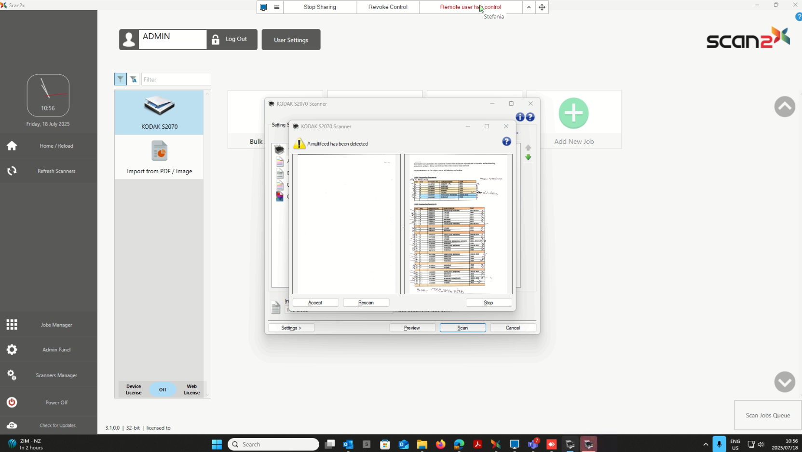Click Check for Updates cloud icon

[x=12, y=425]
